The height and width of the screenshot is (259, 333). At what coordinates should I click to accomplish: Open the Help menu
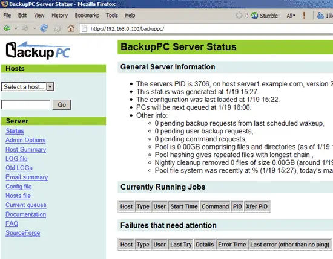pyautogui.click(x=130, y=16)
